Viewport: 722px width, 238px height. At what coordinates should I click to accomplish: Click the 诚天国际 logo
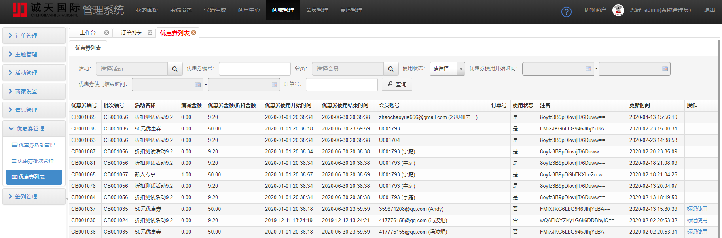click(x=46, y=10)
